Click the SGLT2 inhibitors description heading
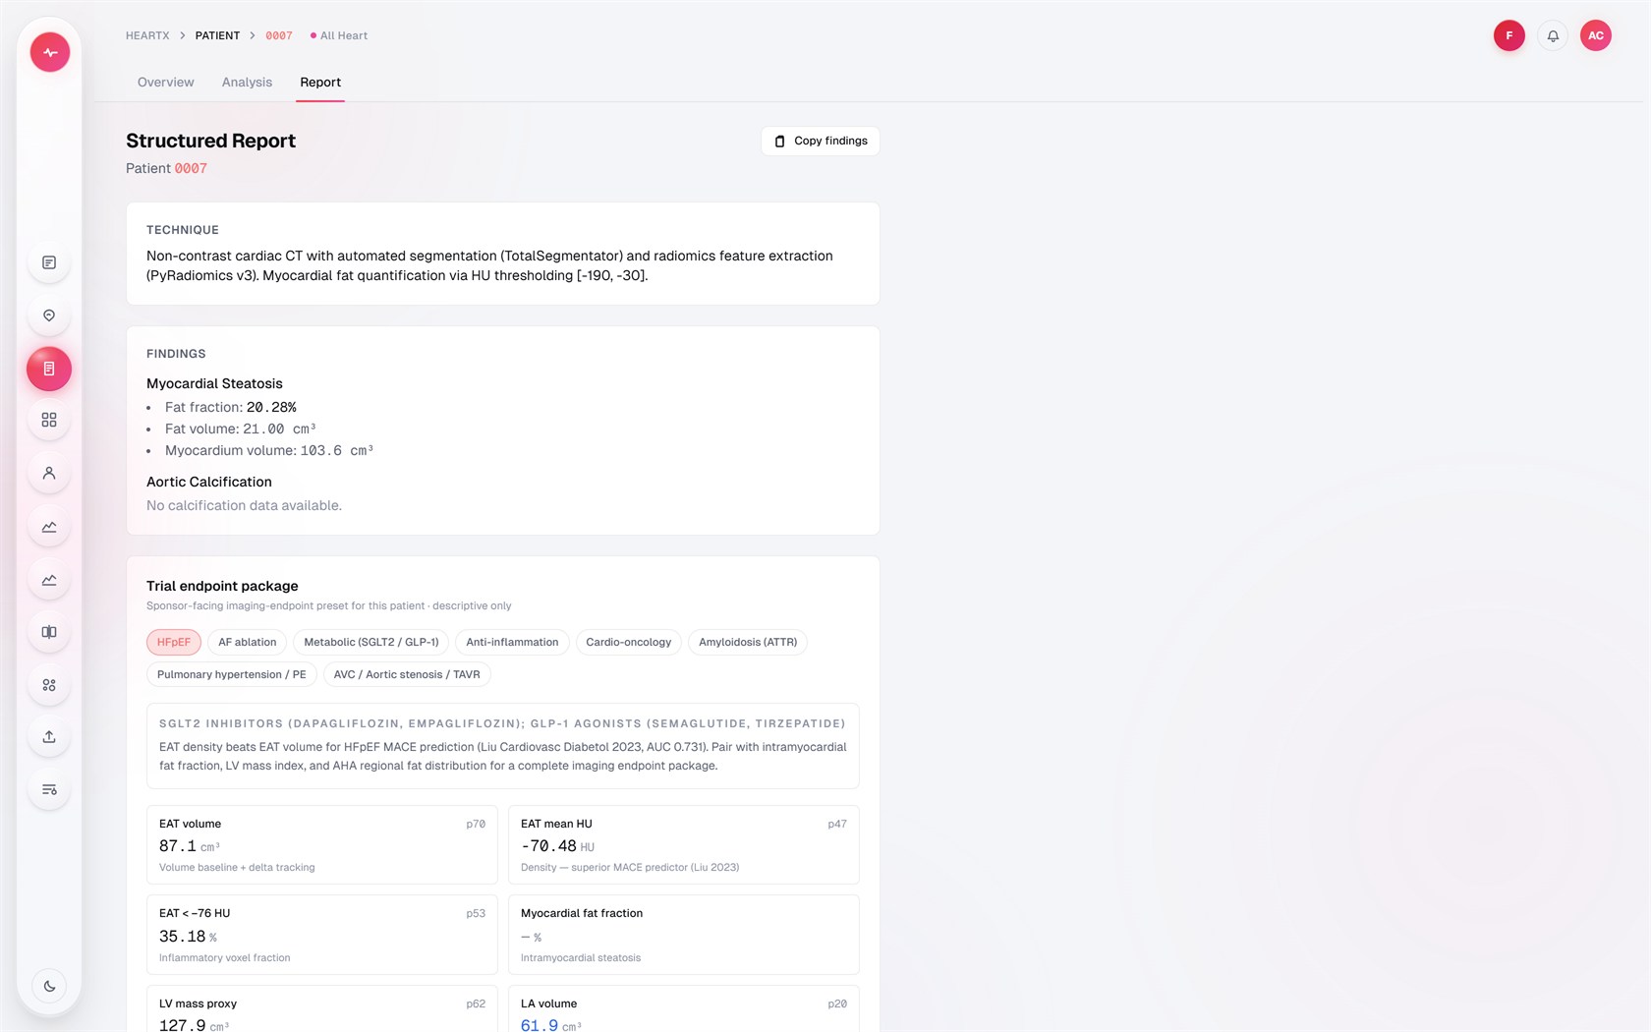Screen dimensions: 1651x1032 [502, 723]
